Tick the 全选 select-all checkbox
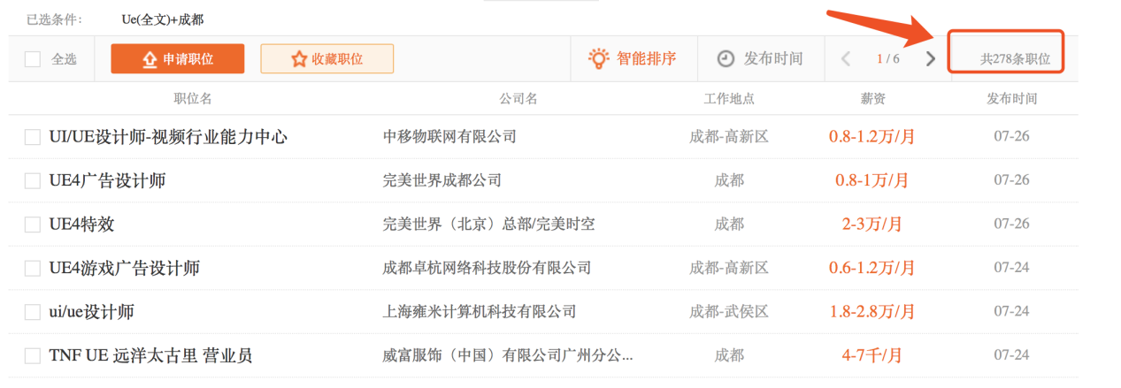 tap(33, 59)
